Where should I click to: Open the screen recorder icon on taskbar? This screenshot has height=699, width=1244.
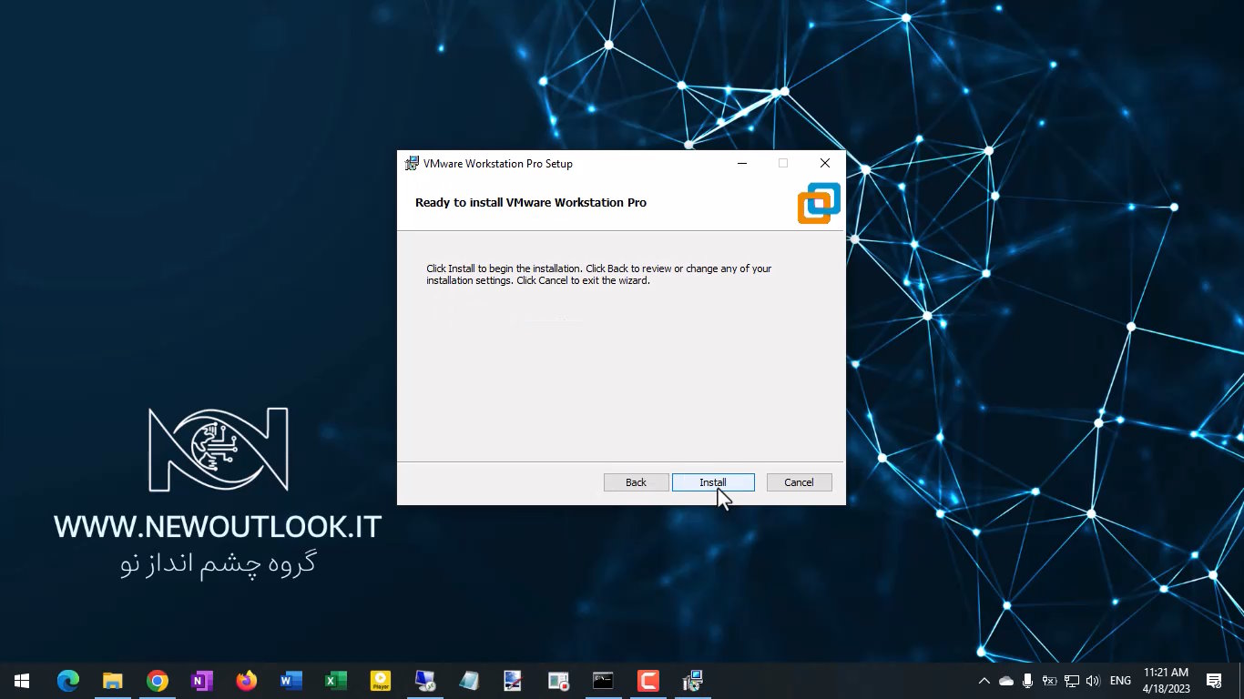click(558, 681)
